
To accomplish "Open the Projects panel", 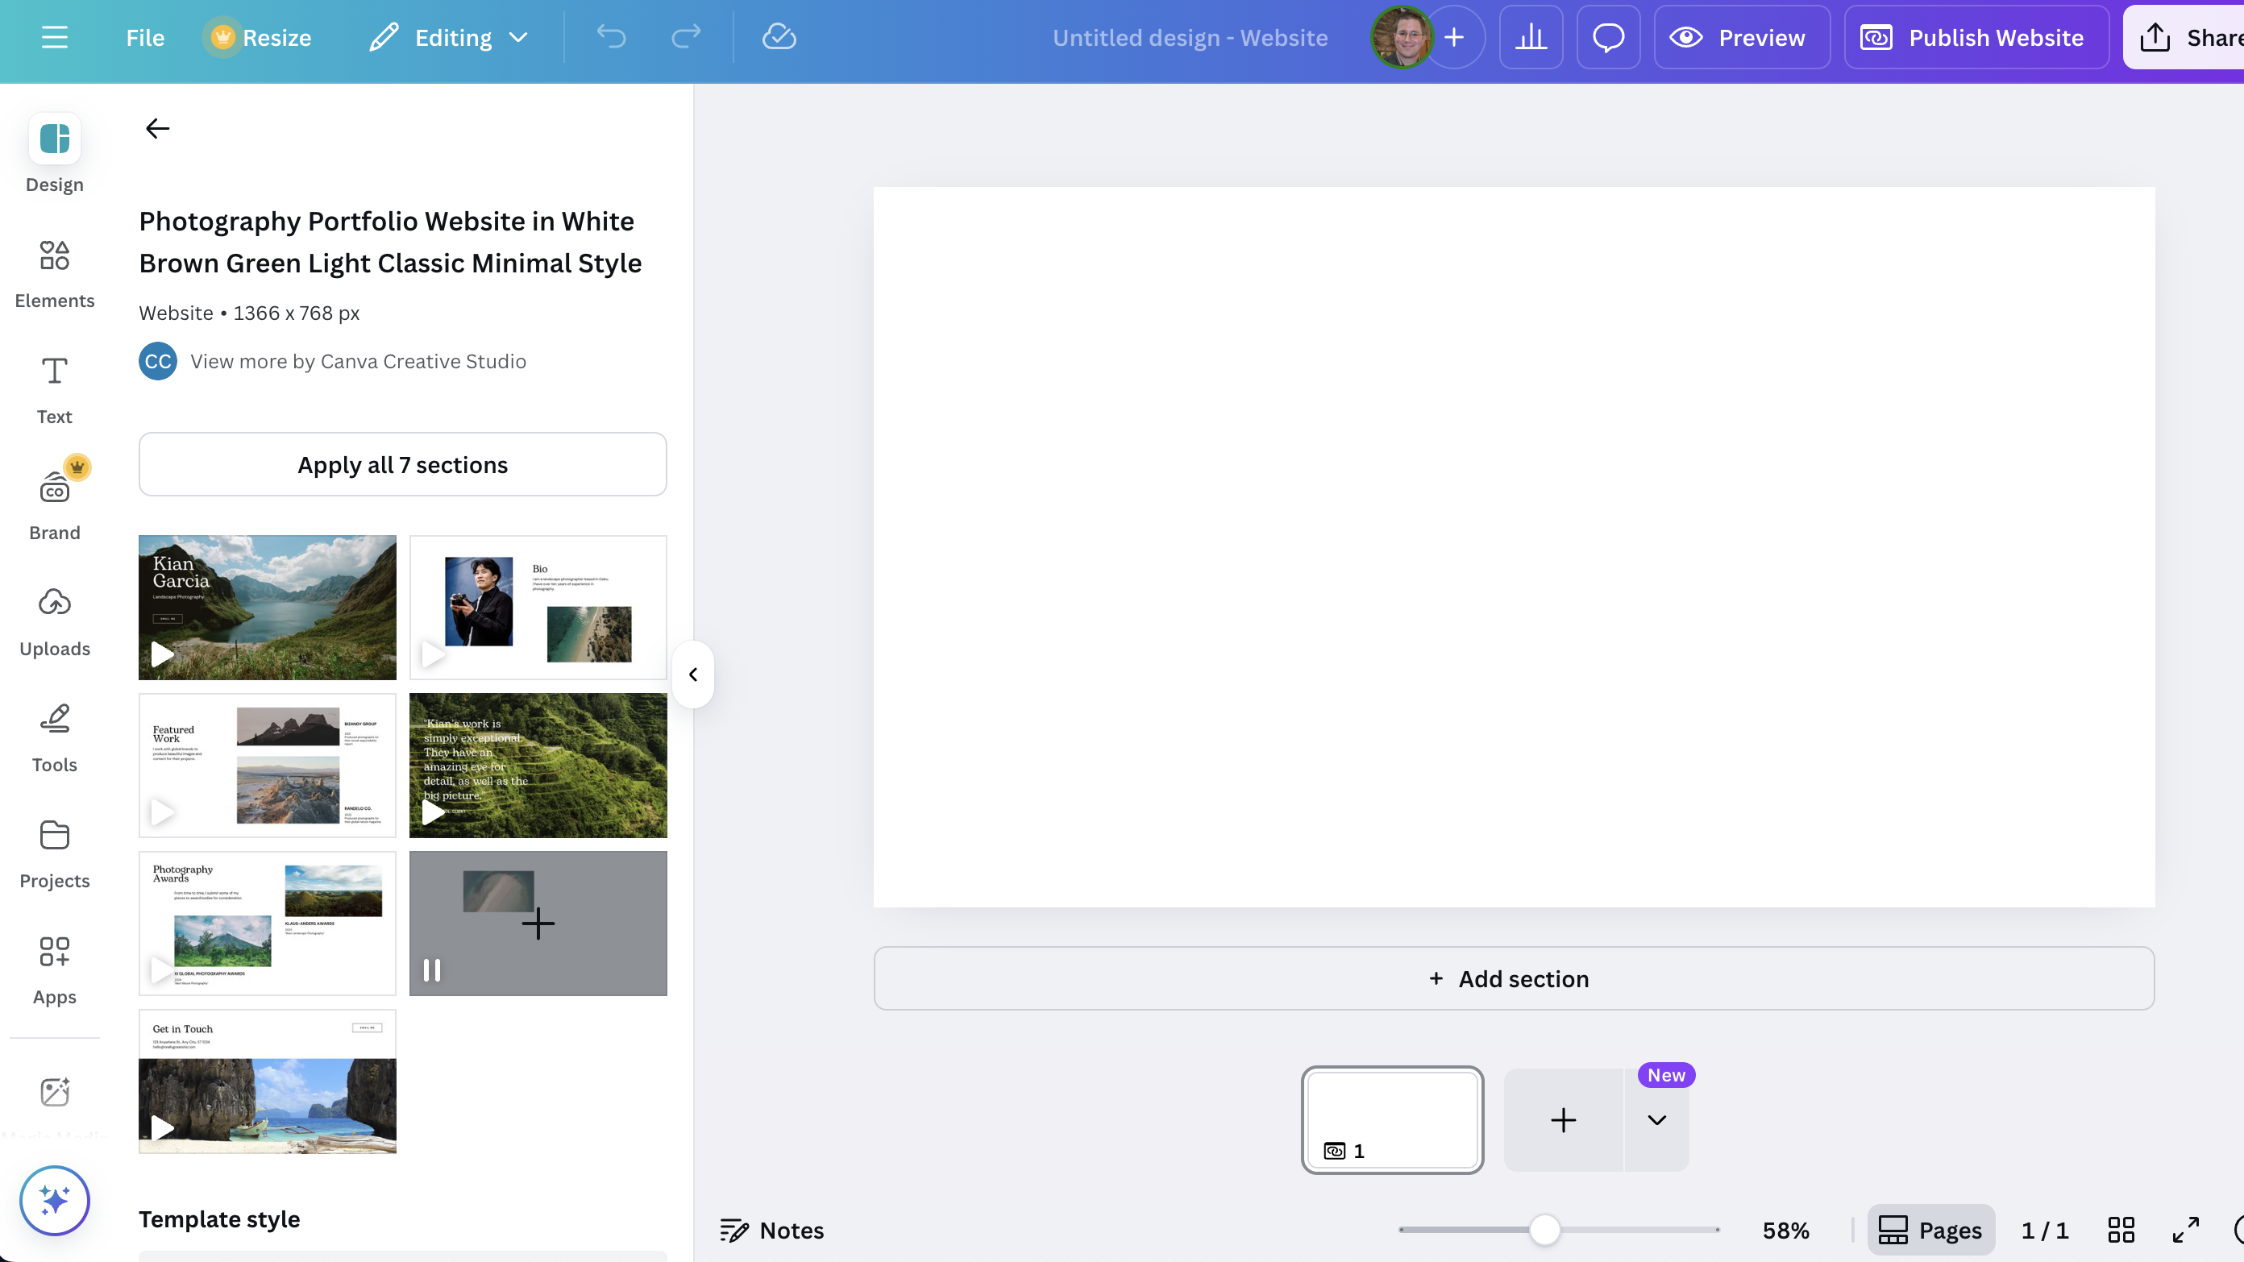I will (x=54, y=854).
